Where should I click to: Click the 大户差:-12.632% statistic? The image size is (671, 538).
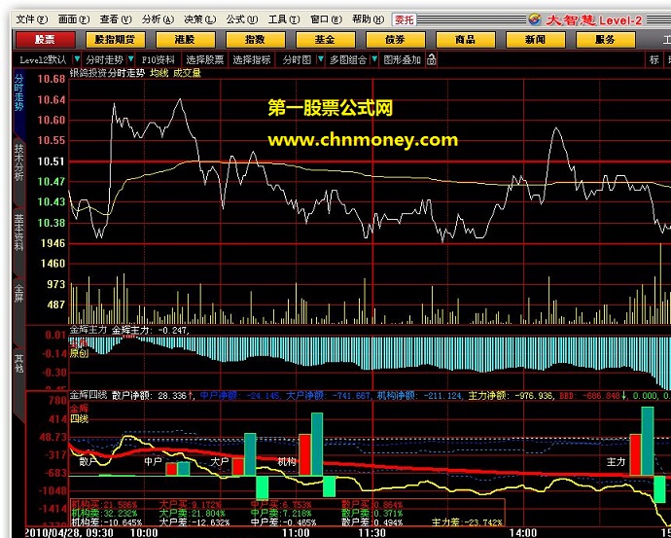194,522
